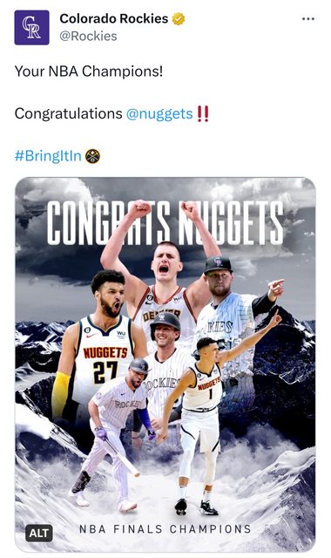The width and height of the screenshot is (331, 558).
Task: Click the raised fists above the headline text
Action: 165,209
